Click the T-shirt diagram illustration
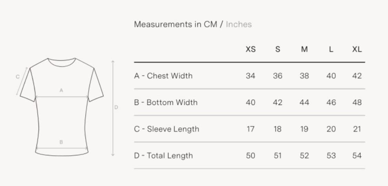The width and height of the screenshot is (388, 186). coord(62,107)
